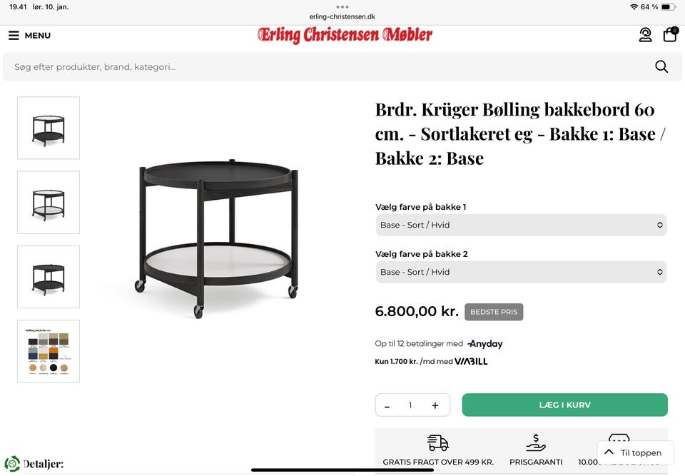This screenshot has width=685, height=476.
Task: Click the BEDSTE PRIS badge
Action: click(x=494, y=312)
